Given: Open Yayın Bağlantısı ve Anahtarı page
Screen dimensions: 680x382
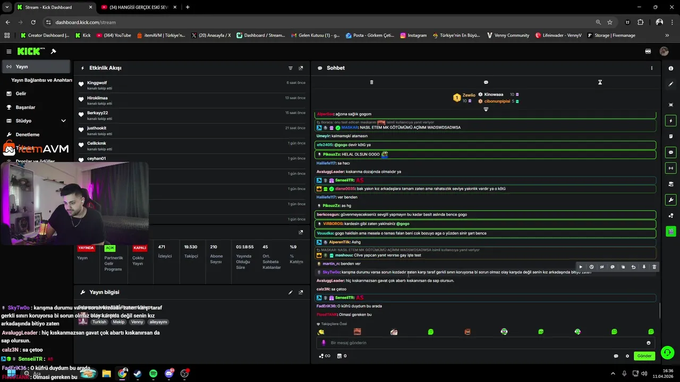Looking at the screenshot, I should 41,80.
